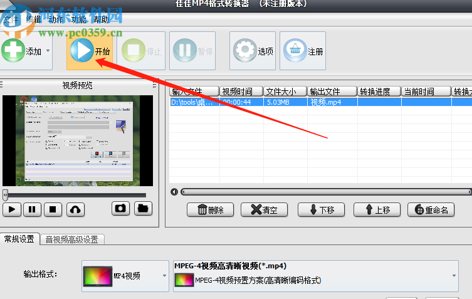
Task: Click the 5.03MB file size cell
Action: (x=285, y=102)
